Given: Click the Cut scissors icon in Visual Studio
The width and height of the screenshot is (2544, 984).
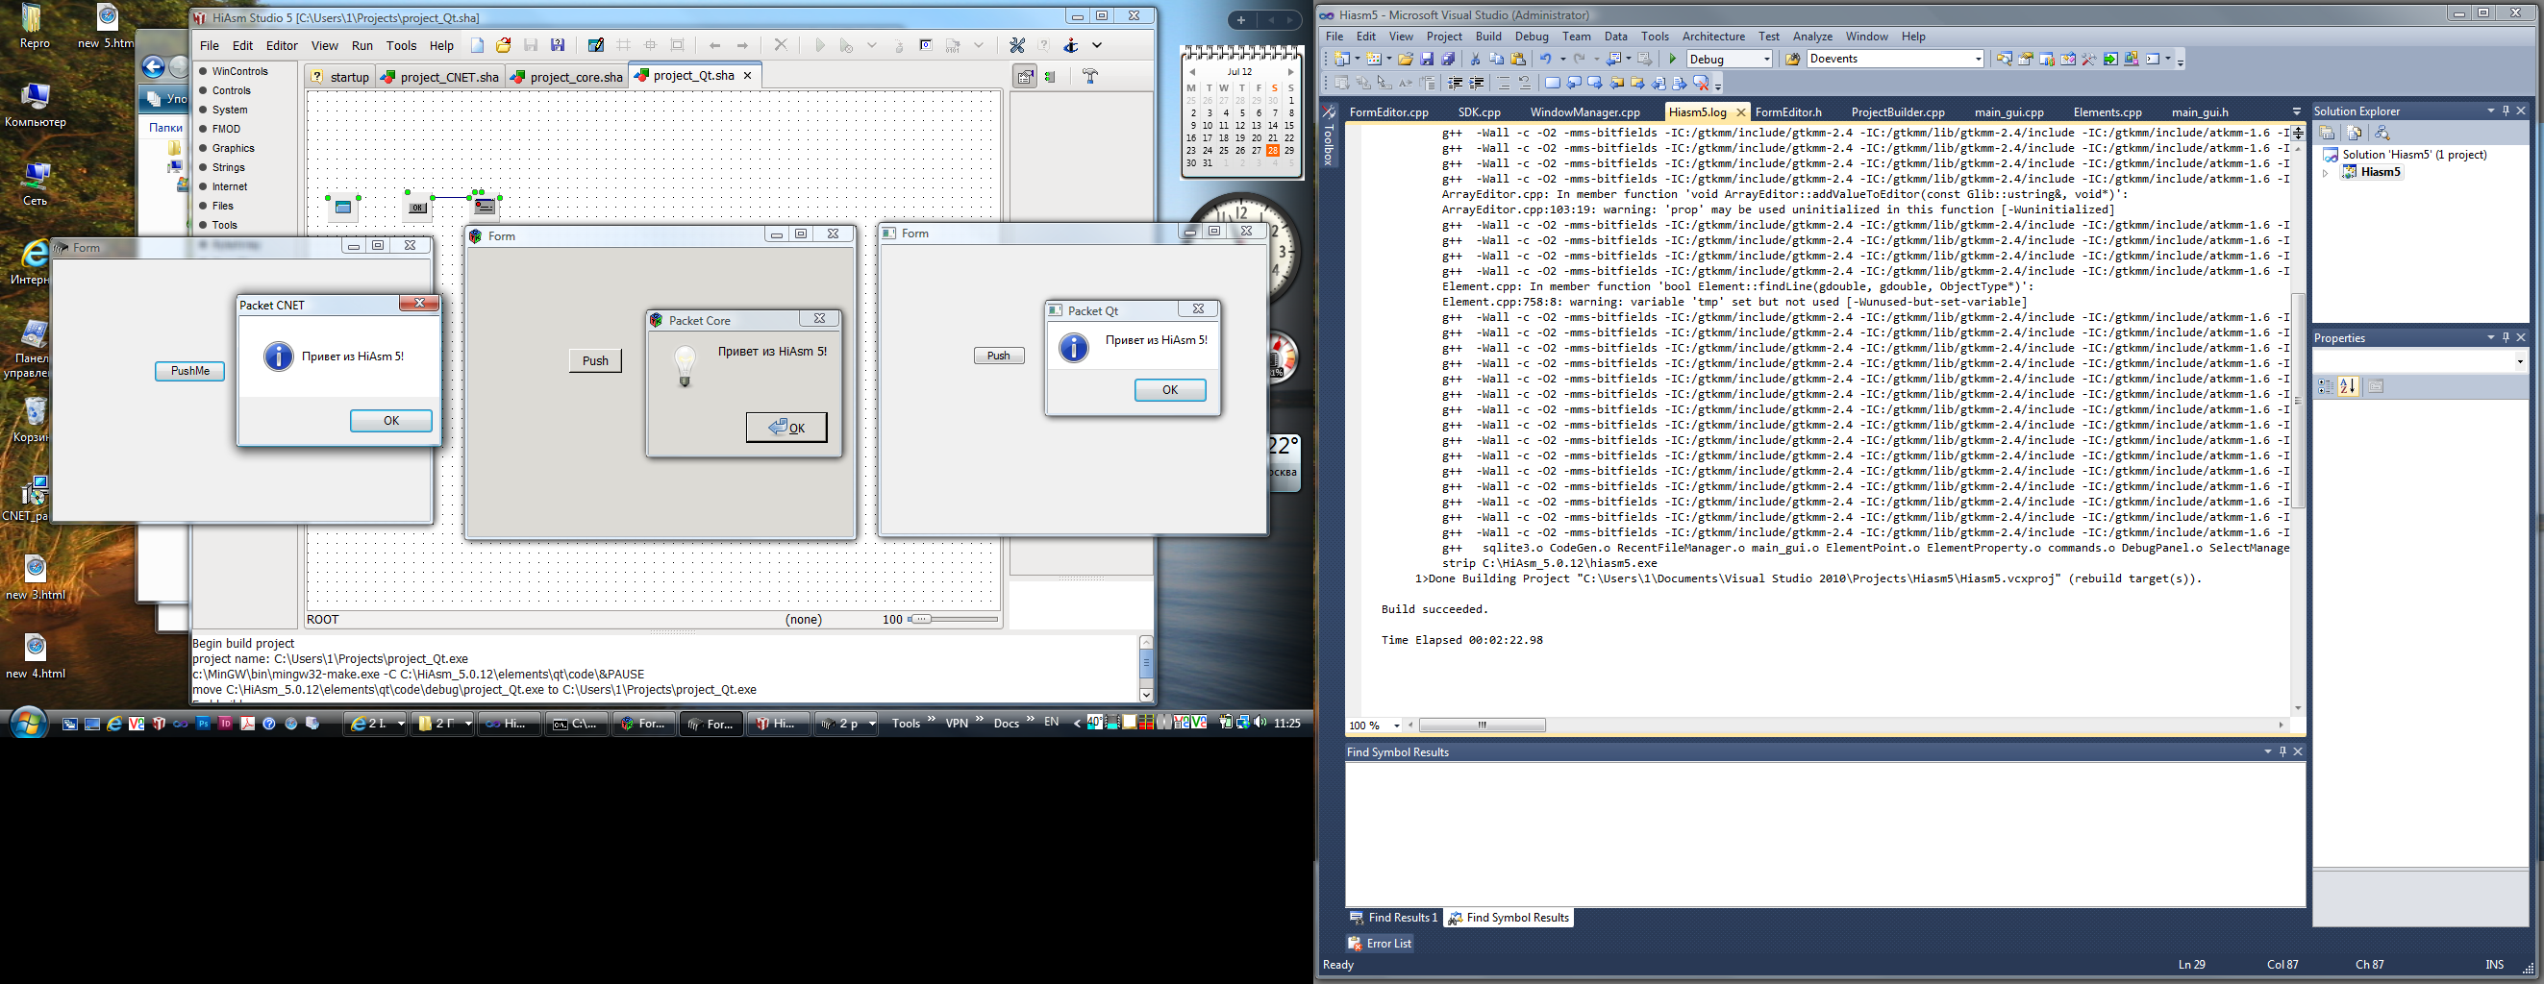Looking at the screenshot, I should coord(1476,60).
